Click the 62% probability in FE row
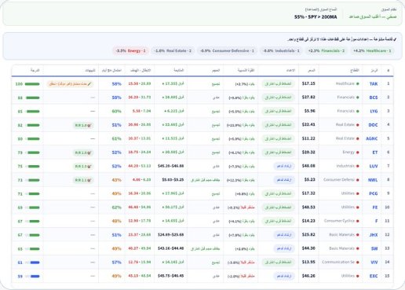The width and height of the screenshot is (405, 290). pyautogui.click(x=116, y=207)
